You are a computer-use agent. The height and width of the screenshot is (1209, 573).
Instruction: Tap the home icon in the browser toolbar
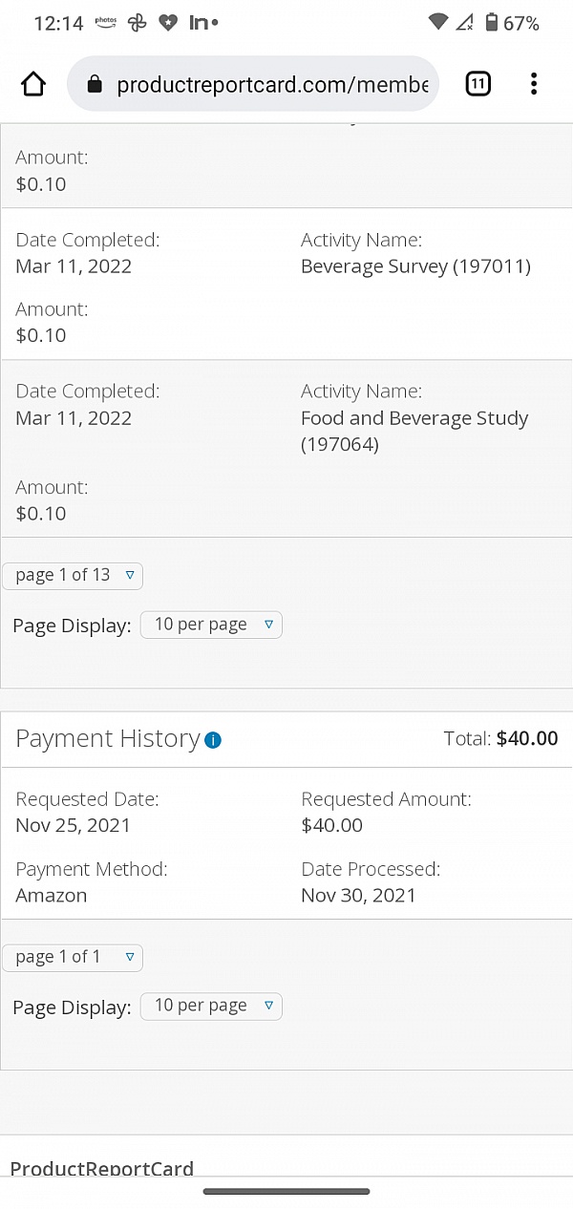click(x=33, y=84)
